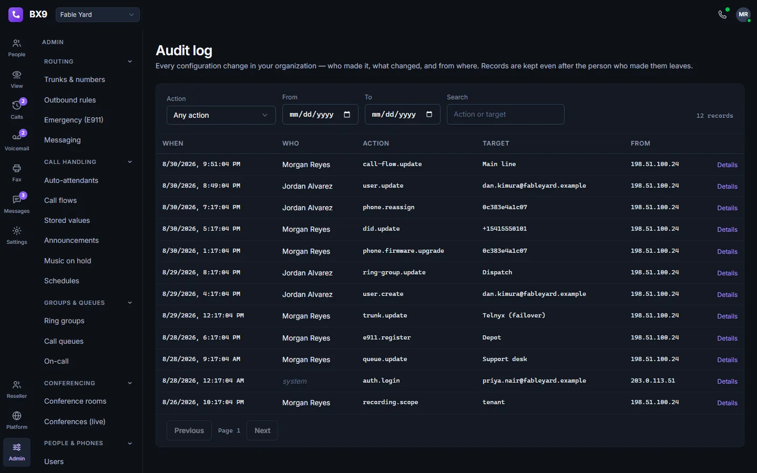View Details for did.update row
The width and height of the screenshot is (757, 473).
(727, 230)
